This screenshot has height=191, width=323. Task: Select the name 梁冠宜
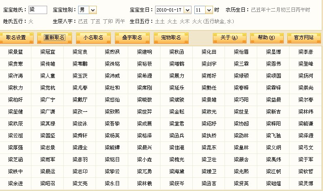(x=48, y=52)
